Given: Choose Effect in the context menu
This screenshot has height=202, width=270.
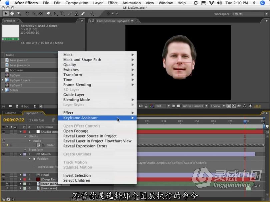Looking at the screenshot, I should (x=97, y=113).
